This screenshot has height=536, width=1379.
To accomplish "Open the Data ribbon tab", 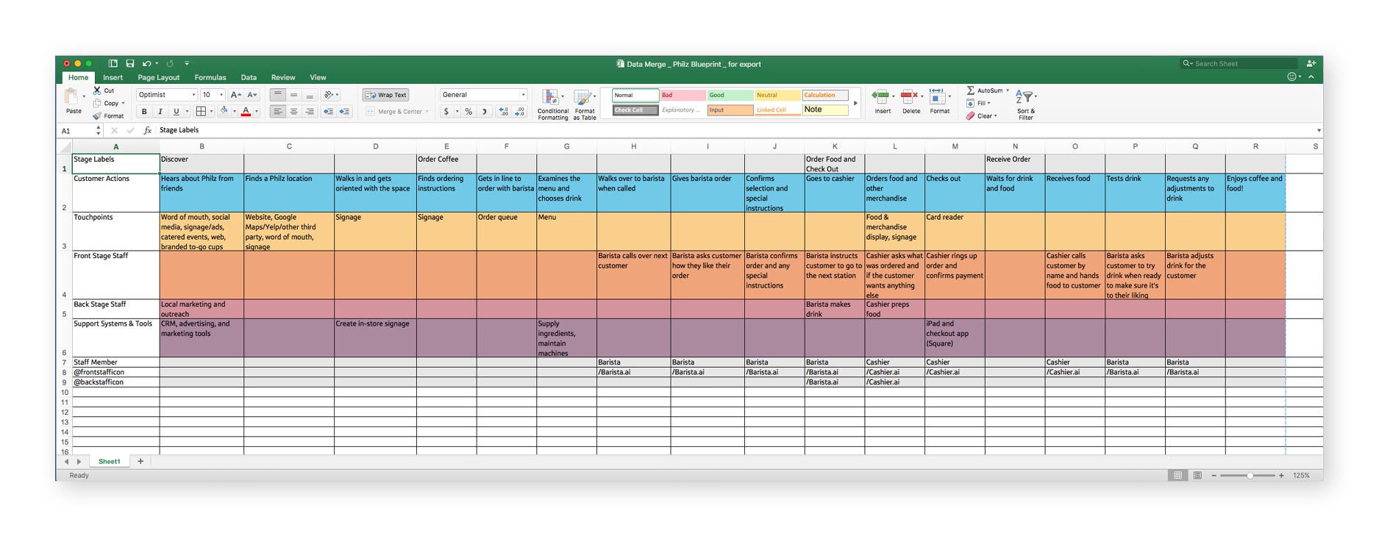I will pos(249,77).
